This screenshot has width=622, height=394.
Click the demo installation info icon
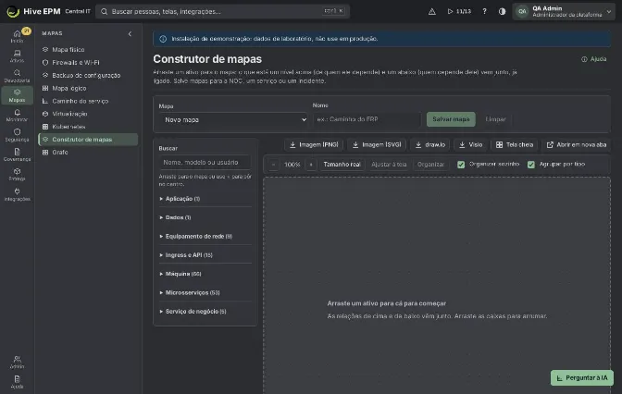tap(163, 39)
